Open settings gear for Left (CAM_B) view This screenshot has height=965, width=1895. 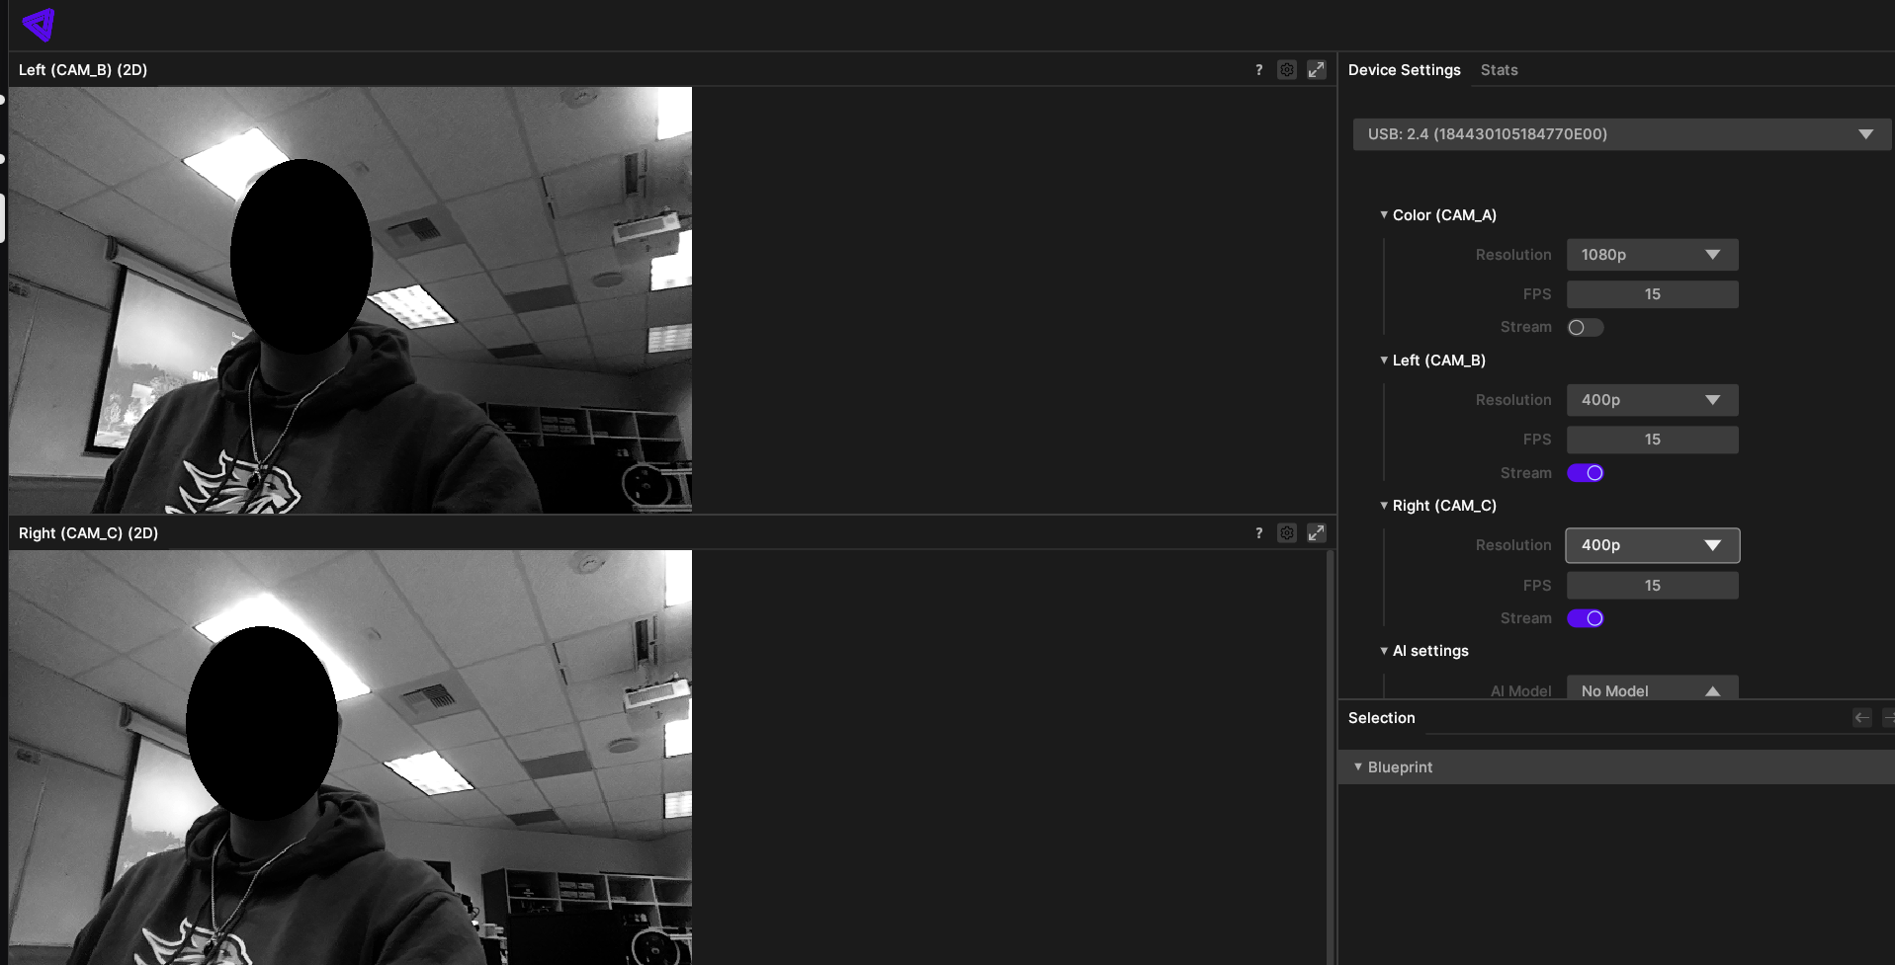1286,70
